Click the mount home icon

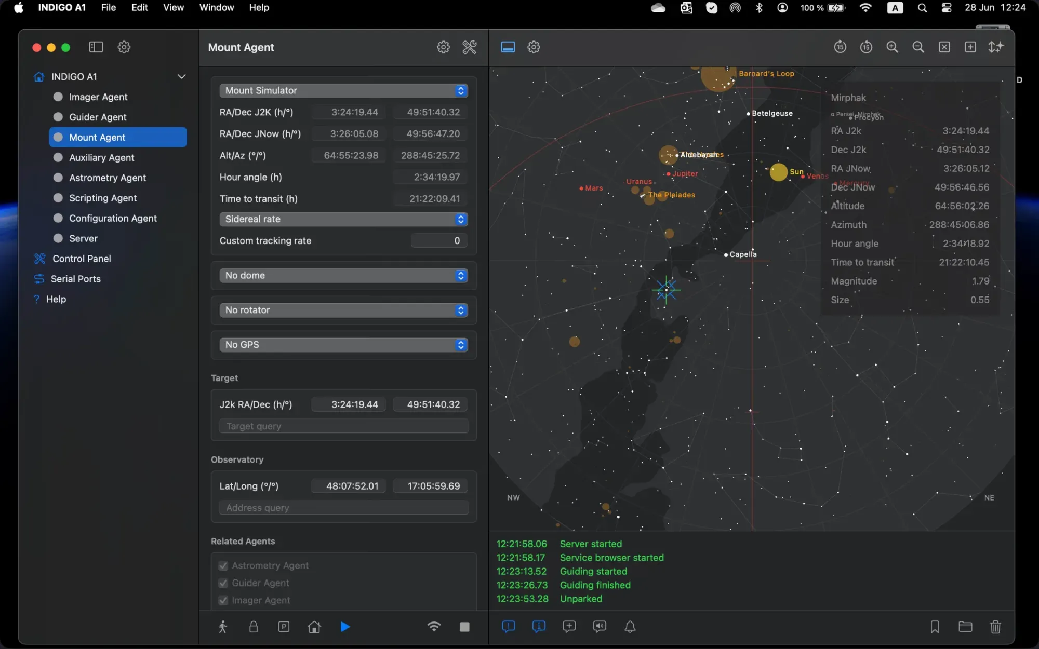point(314,627)
